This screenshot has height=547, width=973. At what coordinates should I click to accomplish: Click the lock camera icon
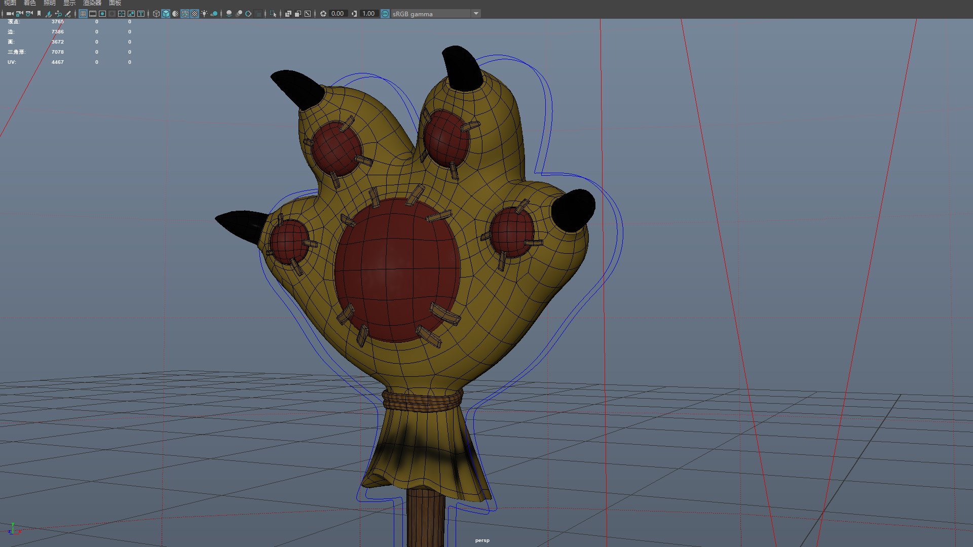(x=19, y=14)
